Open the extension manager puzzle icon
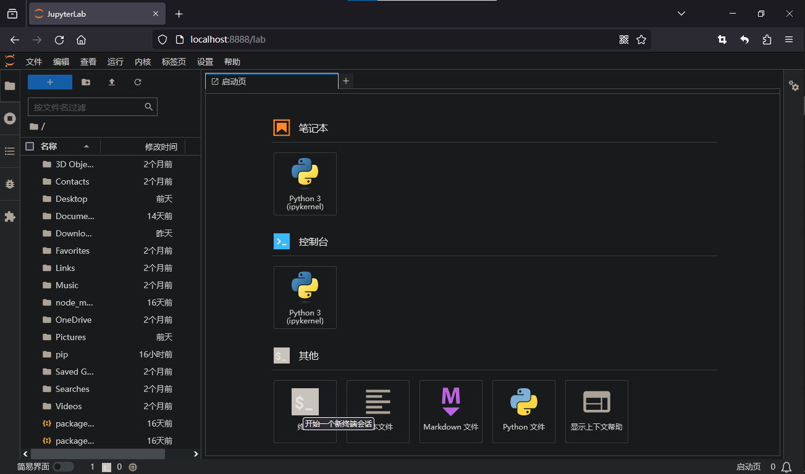805x474 pixels. point(10,217)
